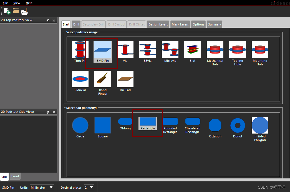Switch to the Front side view tab
The width and height of the screenshot is (290, 192).
tap(15, 176)
